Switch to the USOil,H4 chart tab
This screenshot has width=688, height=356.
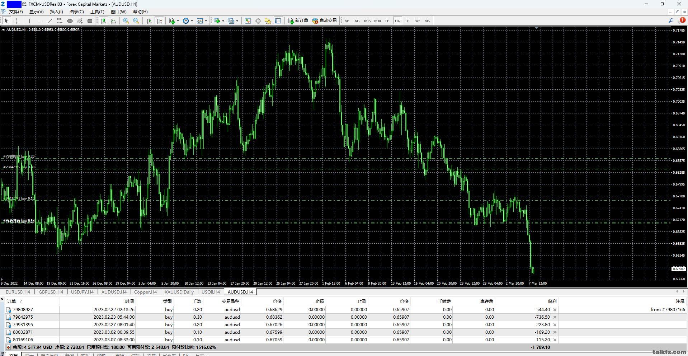[x=211, y=292]
